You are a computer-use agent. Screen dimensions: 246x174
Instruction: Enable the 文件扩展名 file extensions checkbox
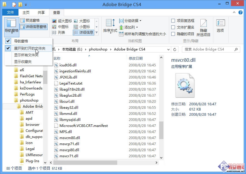(173, 27)
